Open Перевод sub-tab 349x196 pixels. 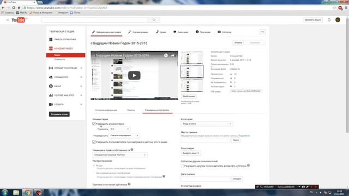pyautogui.click(x=131, y=110)
